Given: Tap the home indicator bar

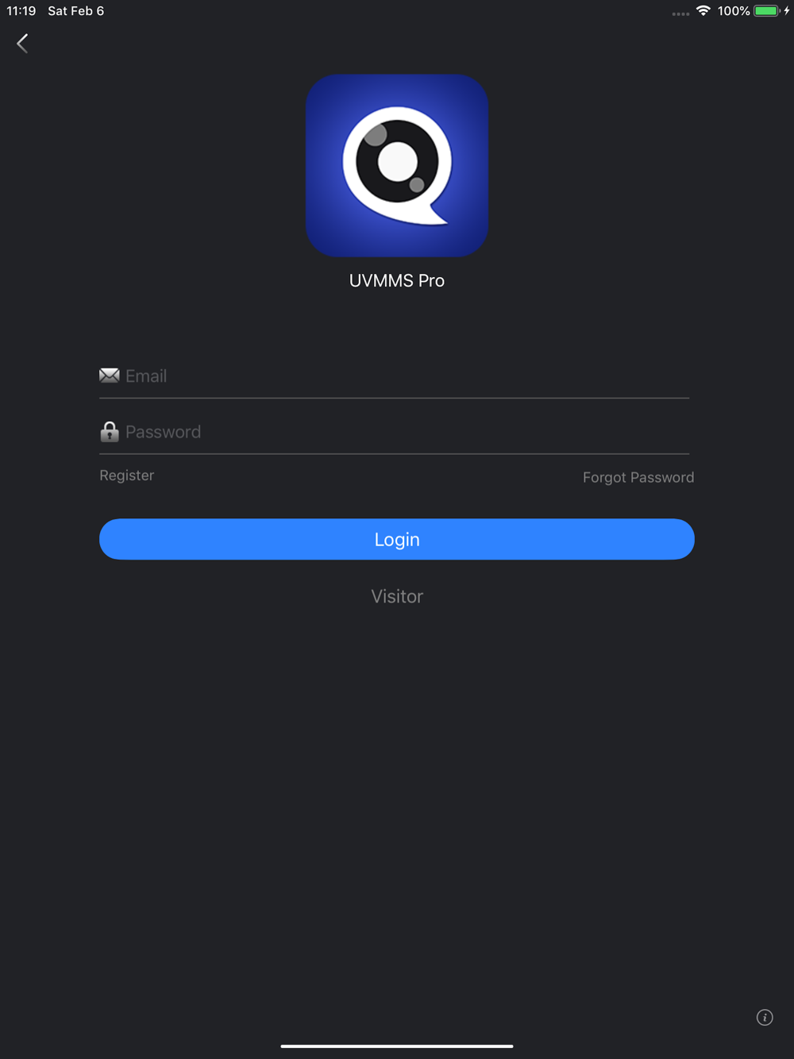Looking at the screenshot, I should click(x=397, y=1046).
